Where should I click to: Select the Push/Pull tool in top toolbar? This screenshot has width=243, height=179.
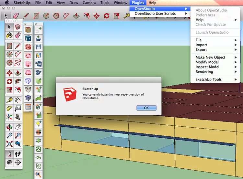click(x=76, y=16)
